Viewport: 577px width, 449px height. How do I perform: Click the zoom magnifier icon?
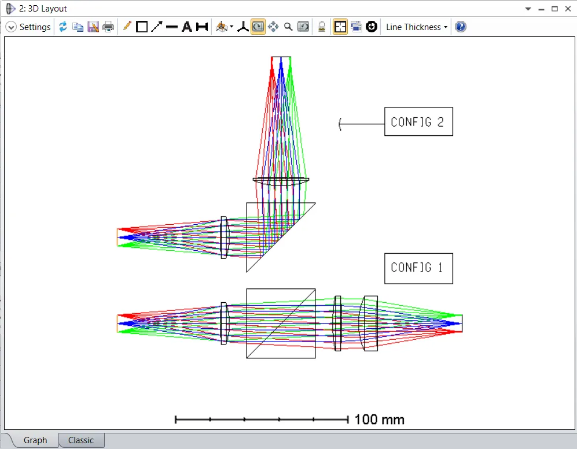[288, 27]
